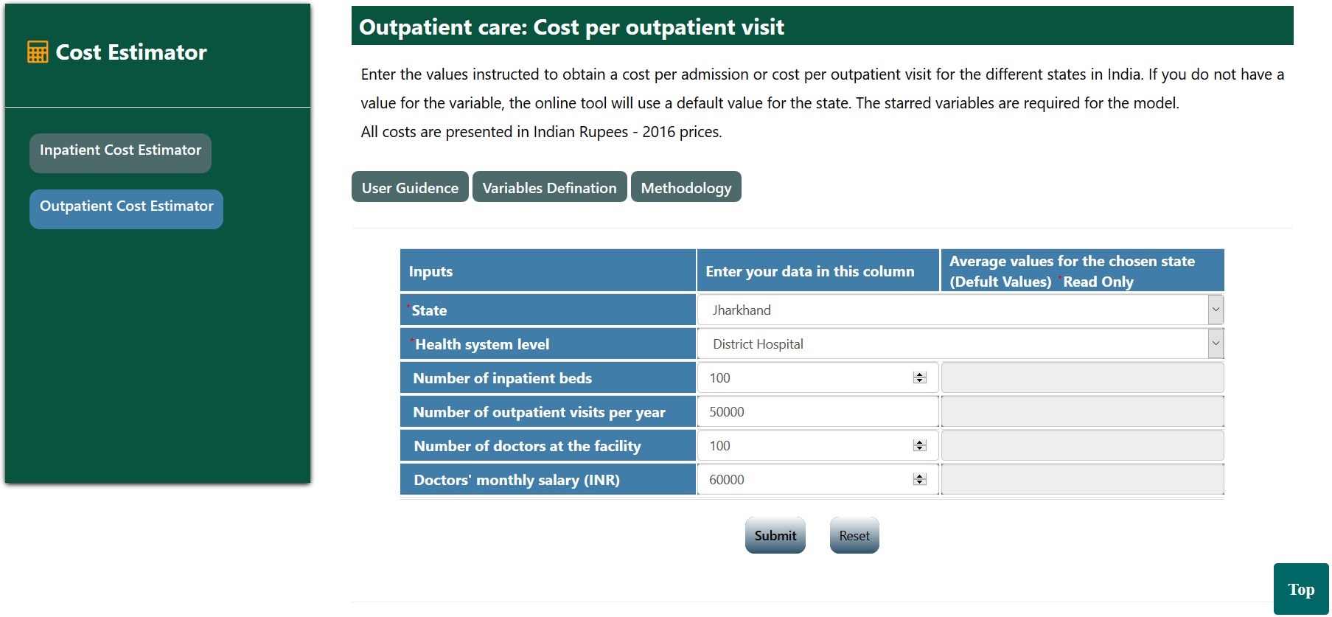Click the calculator icon beside Cost Estimator
This screenshot has height=617, width=1332.
click(x=38, y=52)
